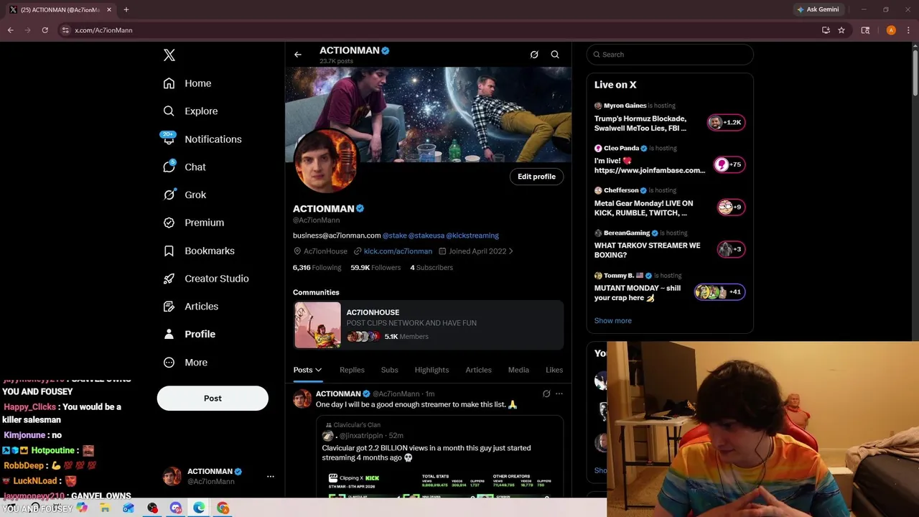Image resolution: width=919 pixels, height=517 pixels.
Task: Expand the Joined April 2022 chevron
Action: tap(510, 251)
